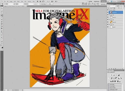
Task: Hide Layer 2 at the bottom
Action: [108, 27]
